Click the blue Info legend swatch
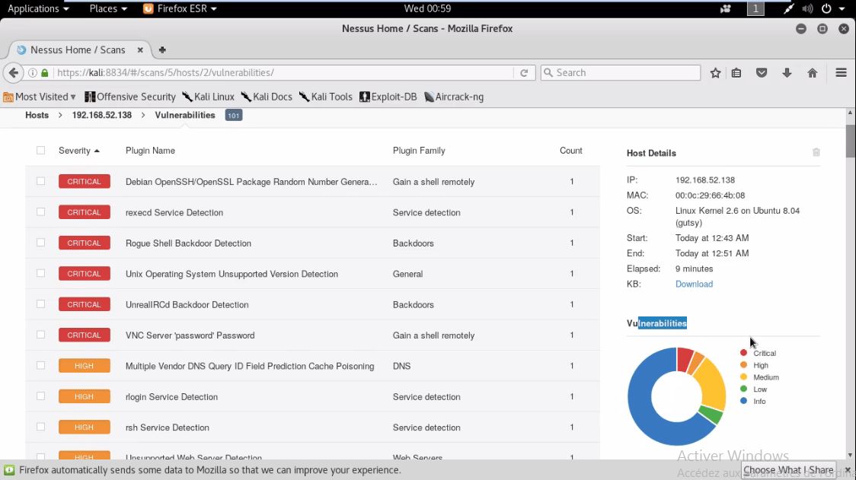This screenshot has width=856, height=480. tap(743, 401)
